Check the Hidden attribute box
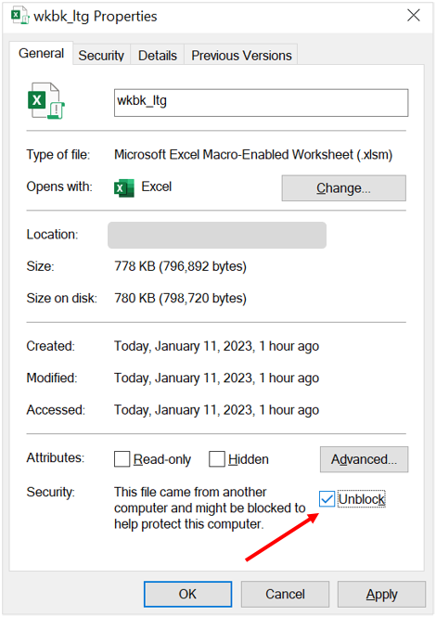 [217, 459]
